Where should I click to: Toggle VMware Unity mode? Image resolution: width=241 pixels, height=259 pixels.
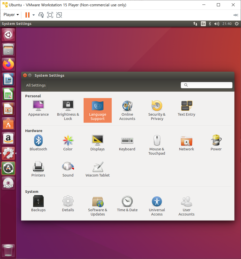59,15
